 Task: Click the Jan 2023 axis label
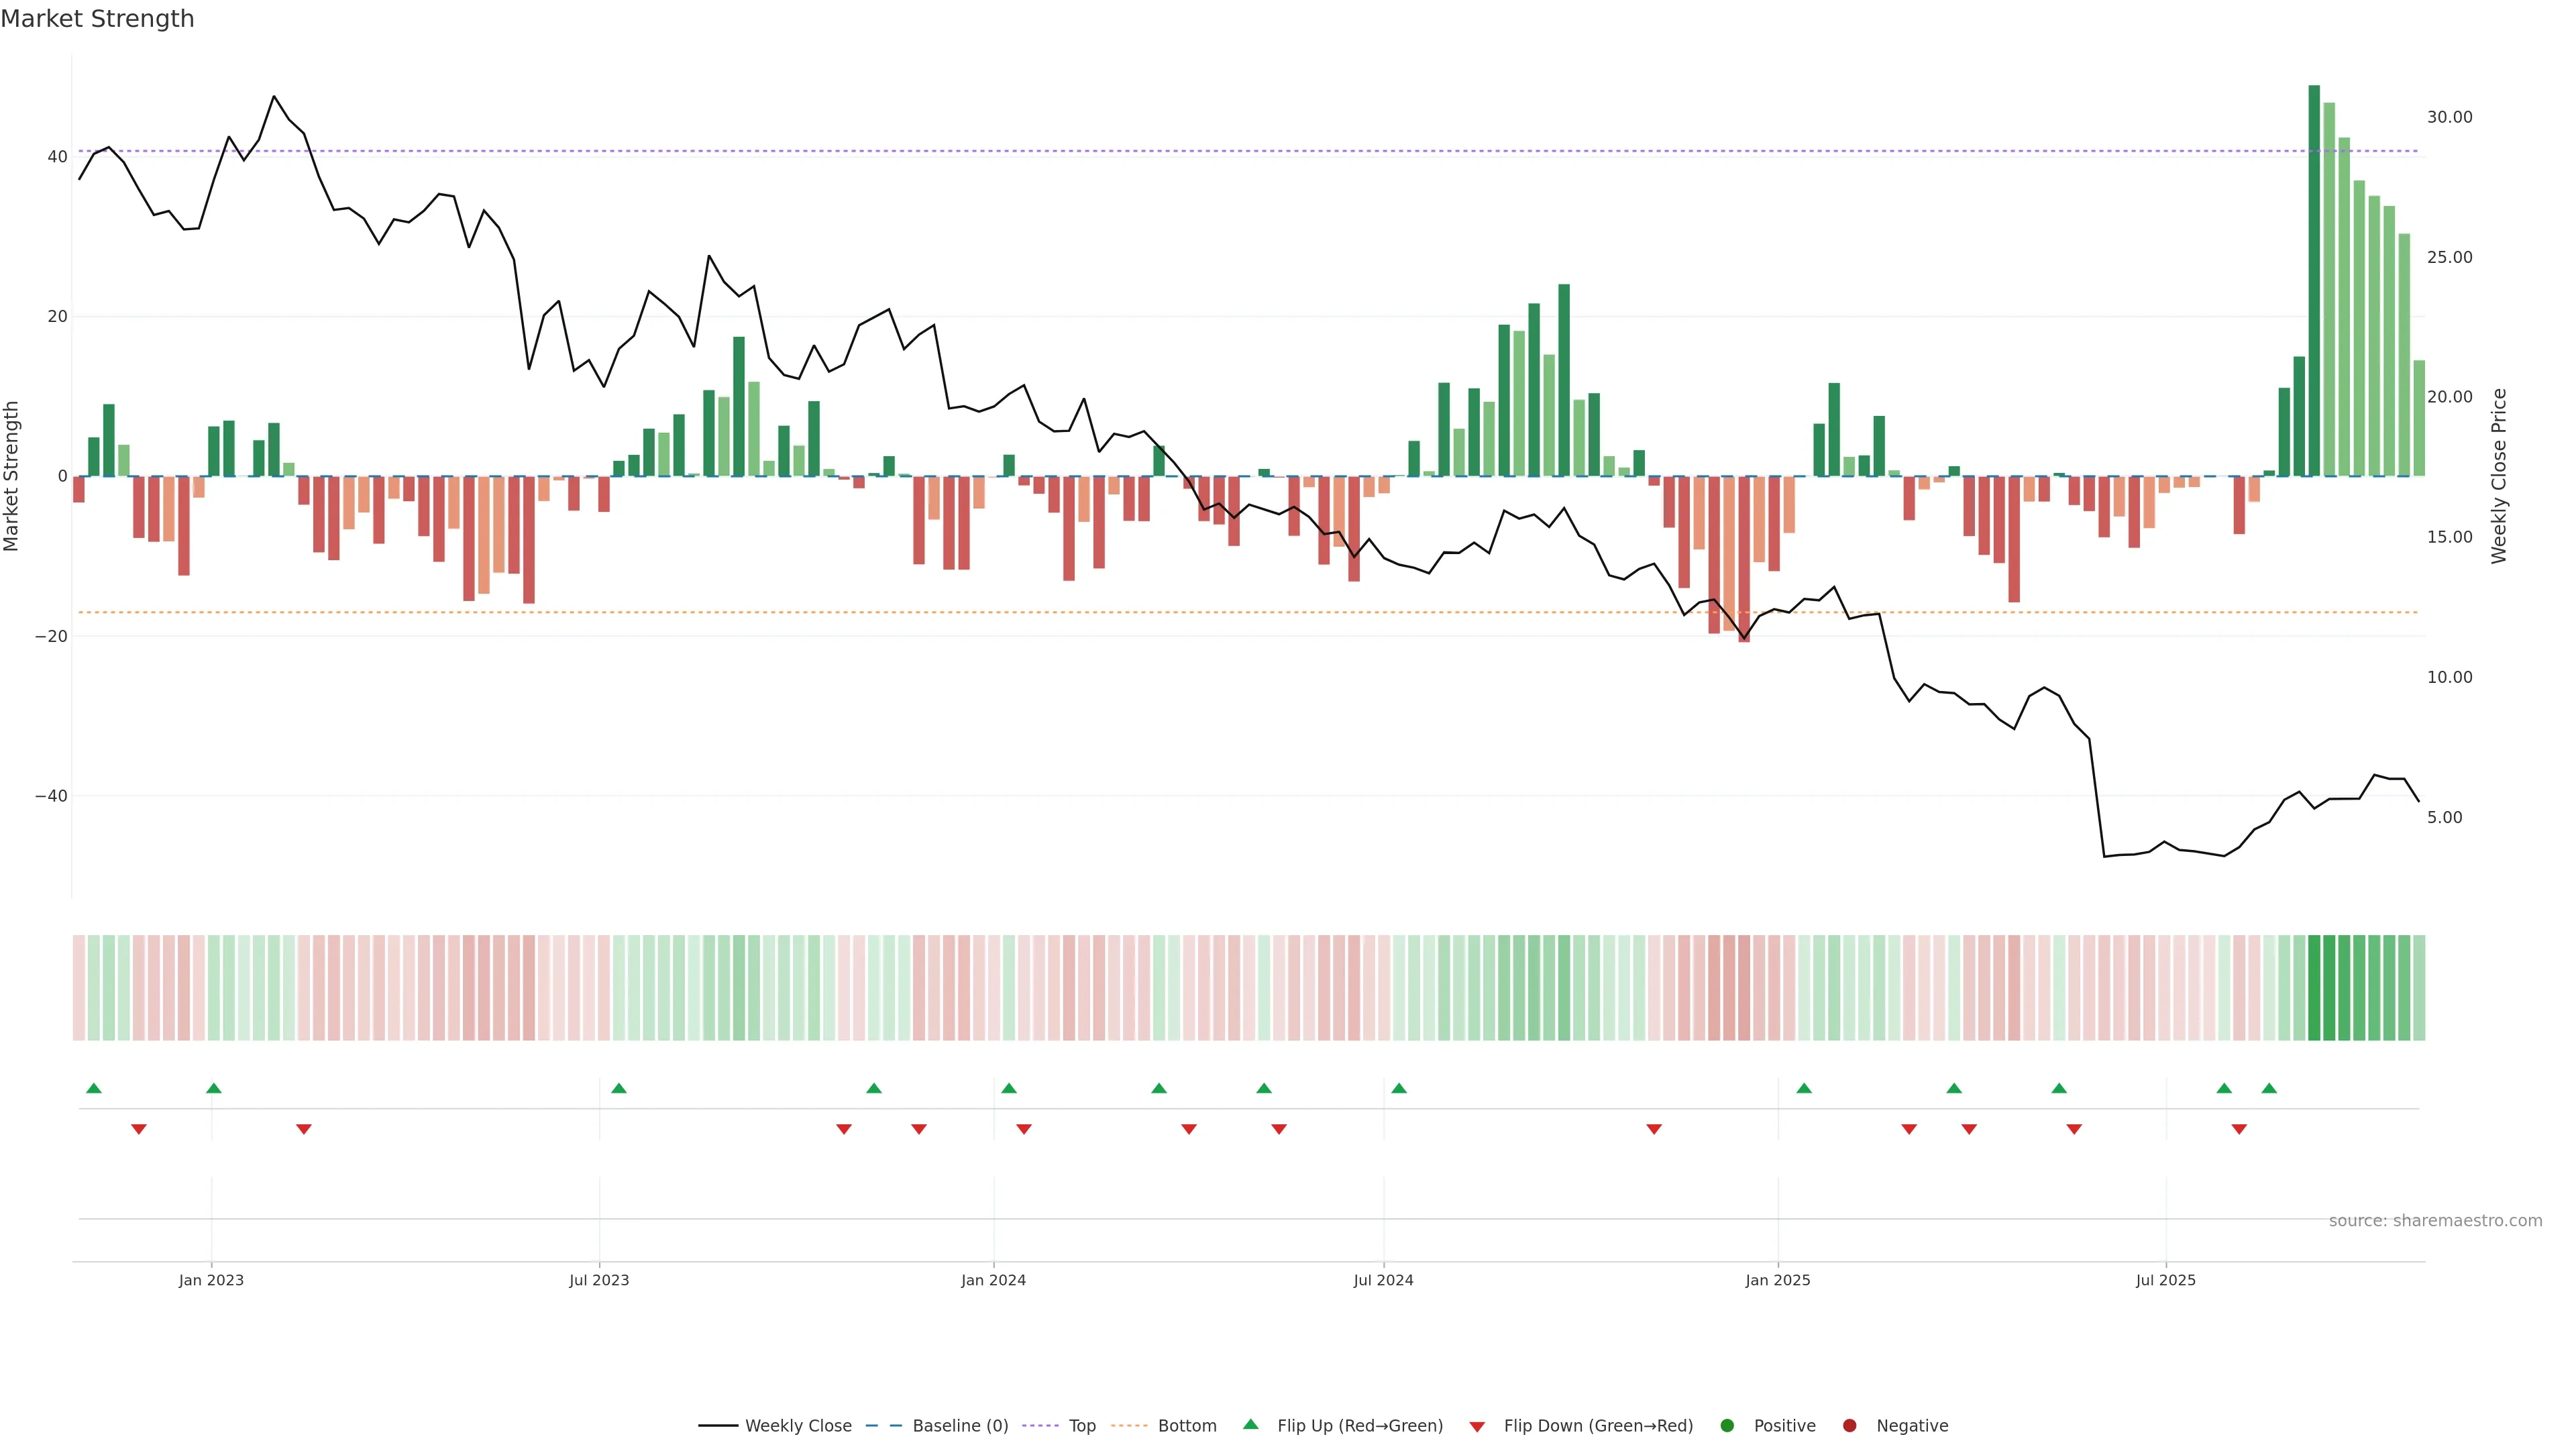(x=211, y=1280)
